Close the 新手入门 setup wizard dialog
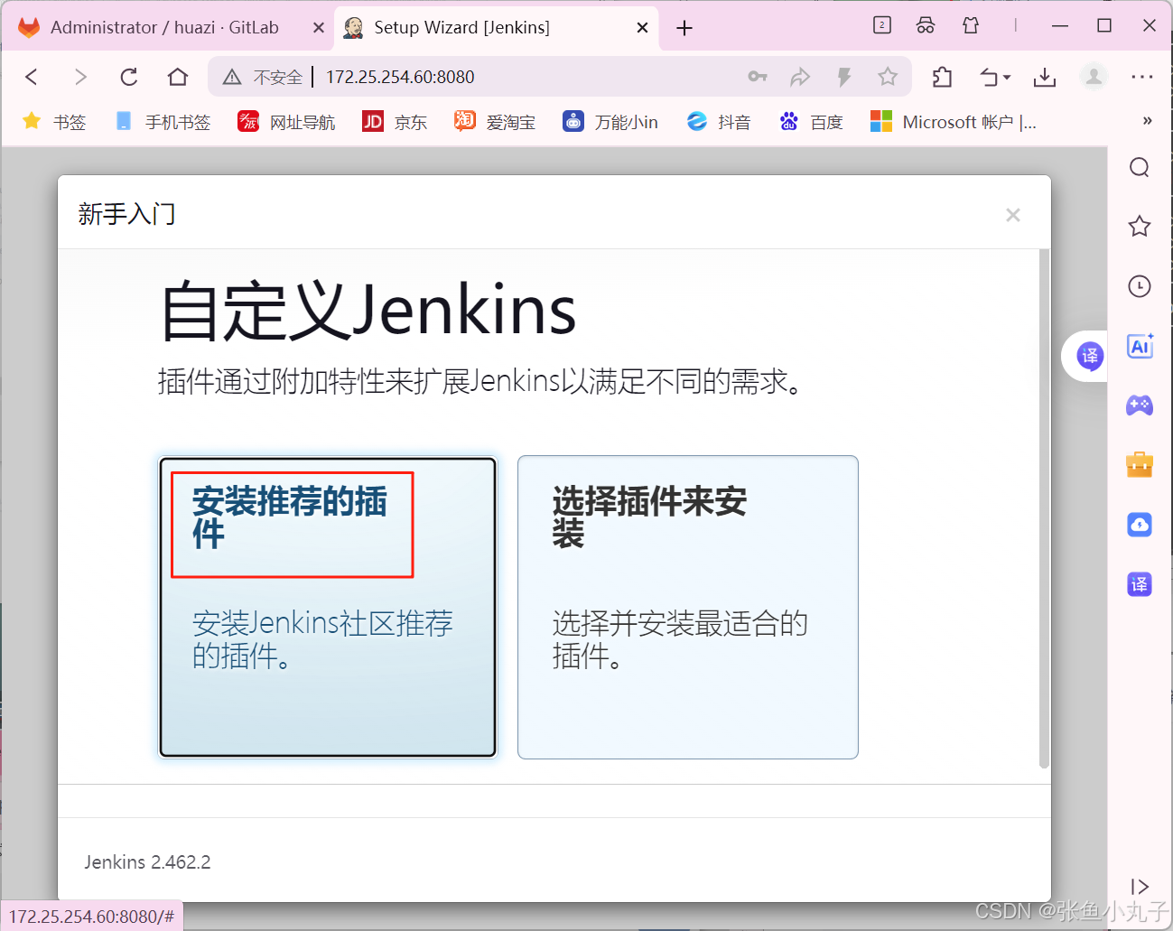 point(1013,215)
